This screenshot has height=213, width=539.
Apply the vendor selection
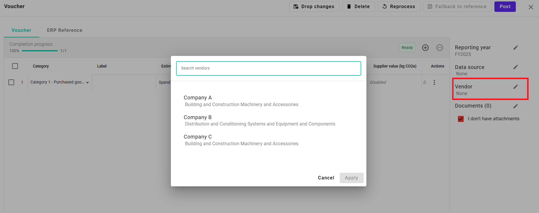tap(352, 178)
